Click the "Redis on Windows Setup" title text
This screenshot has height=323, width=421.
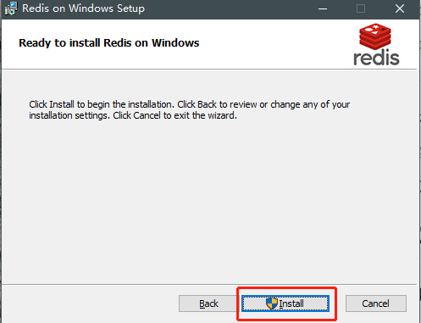pyautogui.click(x=83, y=8)
